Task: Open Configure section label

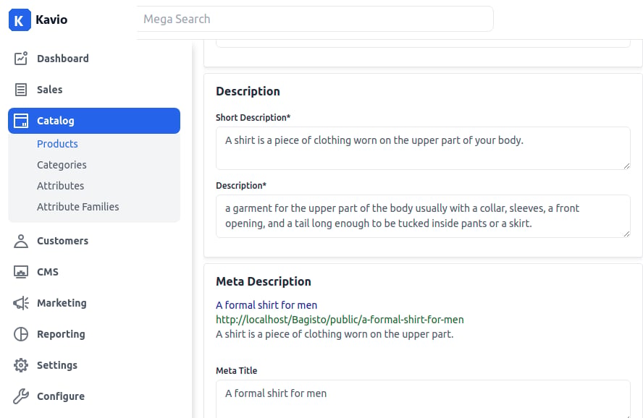Action: [61, 396]
